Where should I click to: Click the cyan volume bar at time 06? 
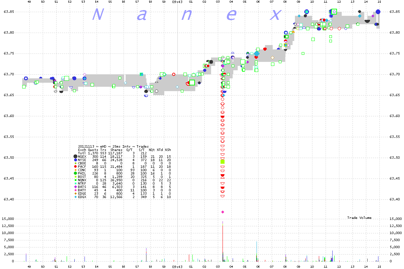[x=257, y=248]
